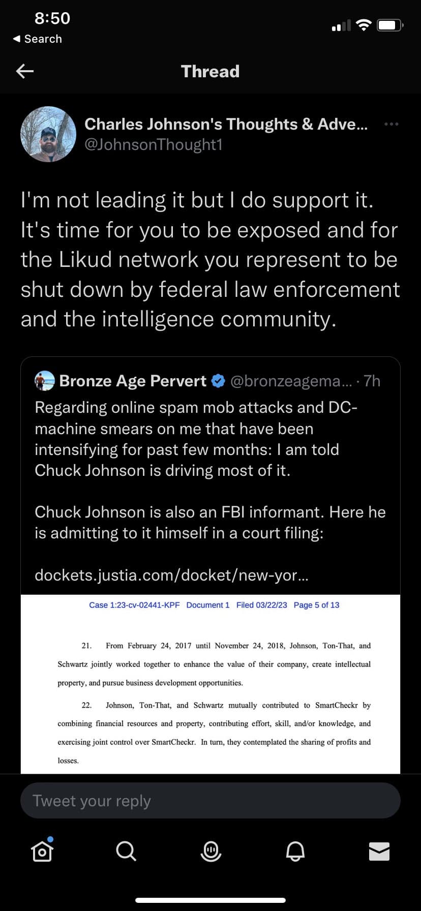Image resolution: width=421 pixels, height=911 pixels.
Task: Open the dockets.justia.com link
Action: pos(171,575)
